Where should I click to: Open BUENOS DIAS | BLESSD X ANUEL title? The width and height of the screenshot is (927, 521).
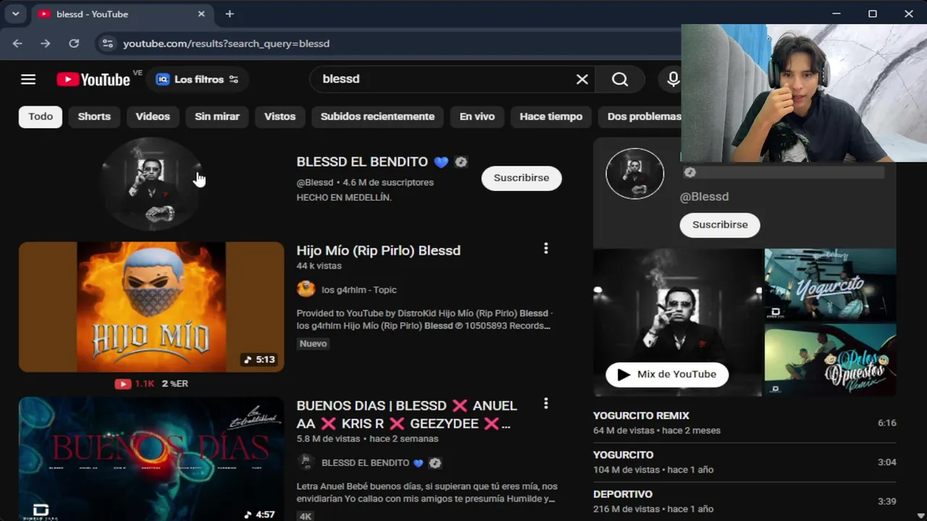coord(407,414)
